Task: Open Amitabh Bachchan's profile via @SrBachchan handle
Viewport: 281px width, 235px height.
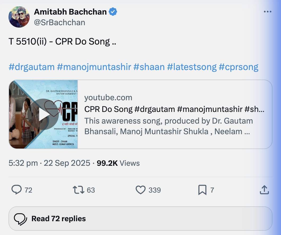Action: [60, 22]
